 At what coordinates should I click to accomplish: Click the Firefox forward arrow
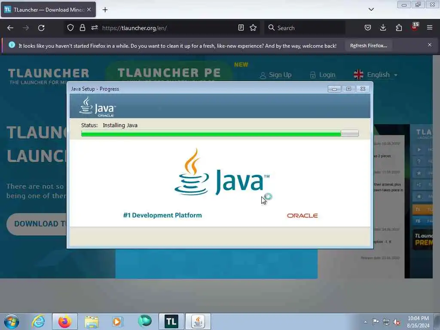pos(25,28)
